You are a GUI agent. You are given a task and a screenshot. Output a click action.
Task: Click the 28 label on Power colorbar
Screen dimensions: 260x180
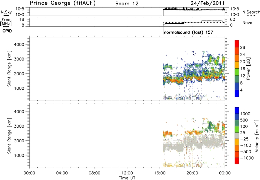242,47
